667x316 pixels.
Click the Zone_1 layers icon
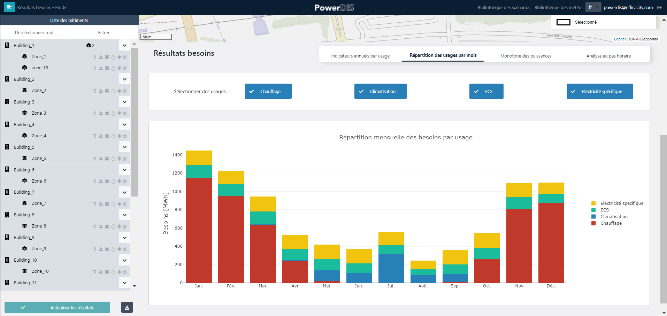click(24, 56)
